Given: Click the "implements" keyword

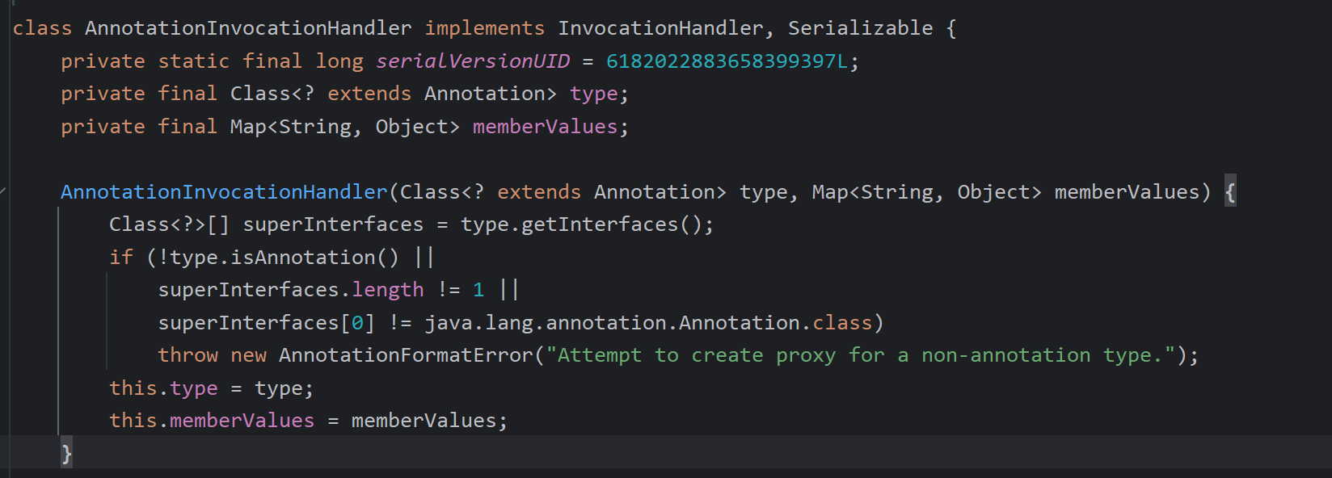Looking at the screenshot, I should [485, 28].
